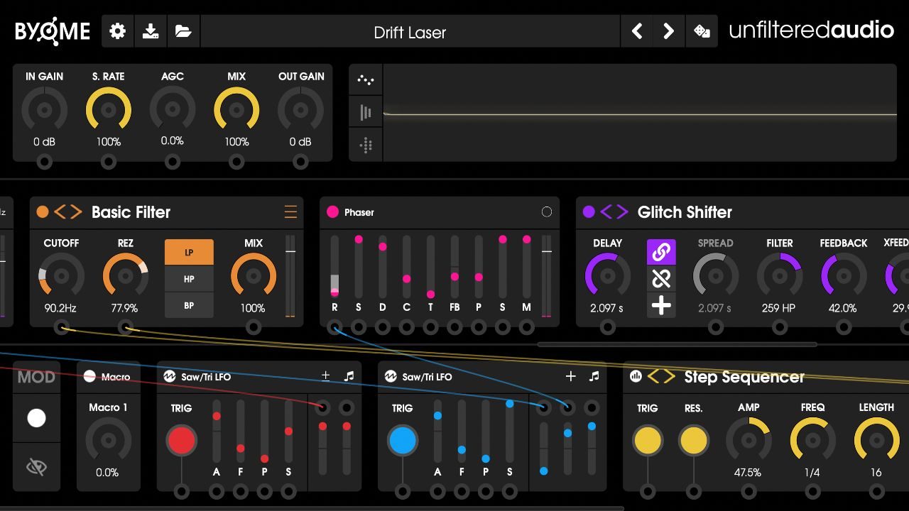This screenshot has width=909, height=511.
Task: Click the Step Sequencer AMP knob
Action: [749, 440]
